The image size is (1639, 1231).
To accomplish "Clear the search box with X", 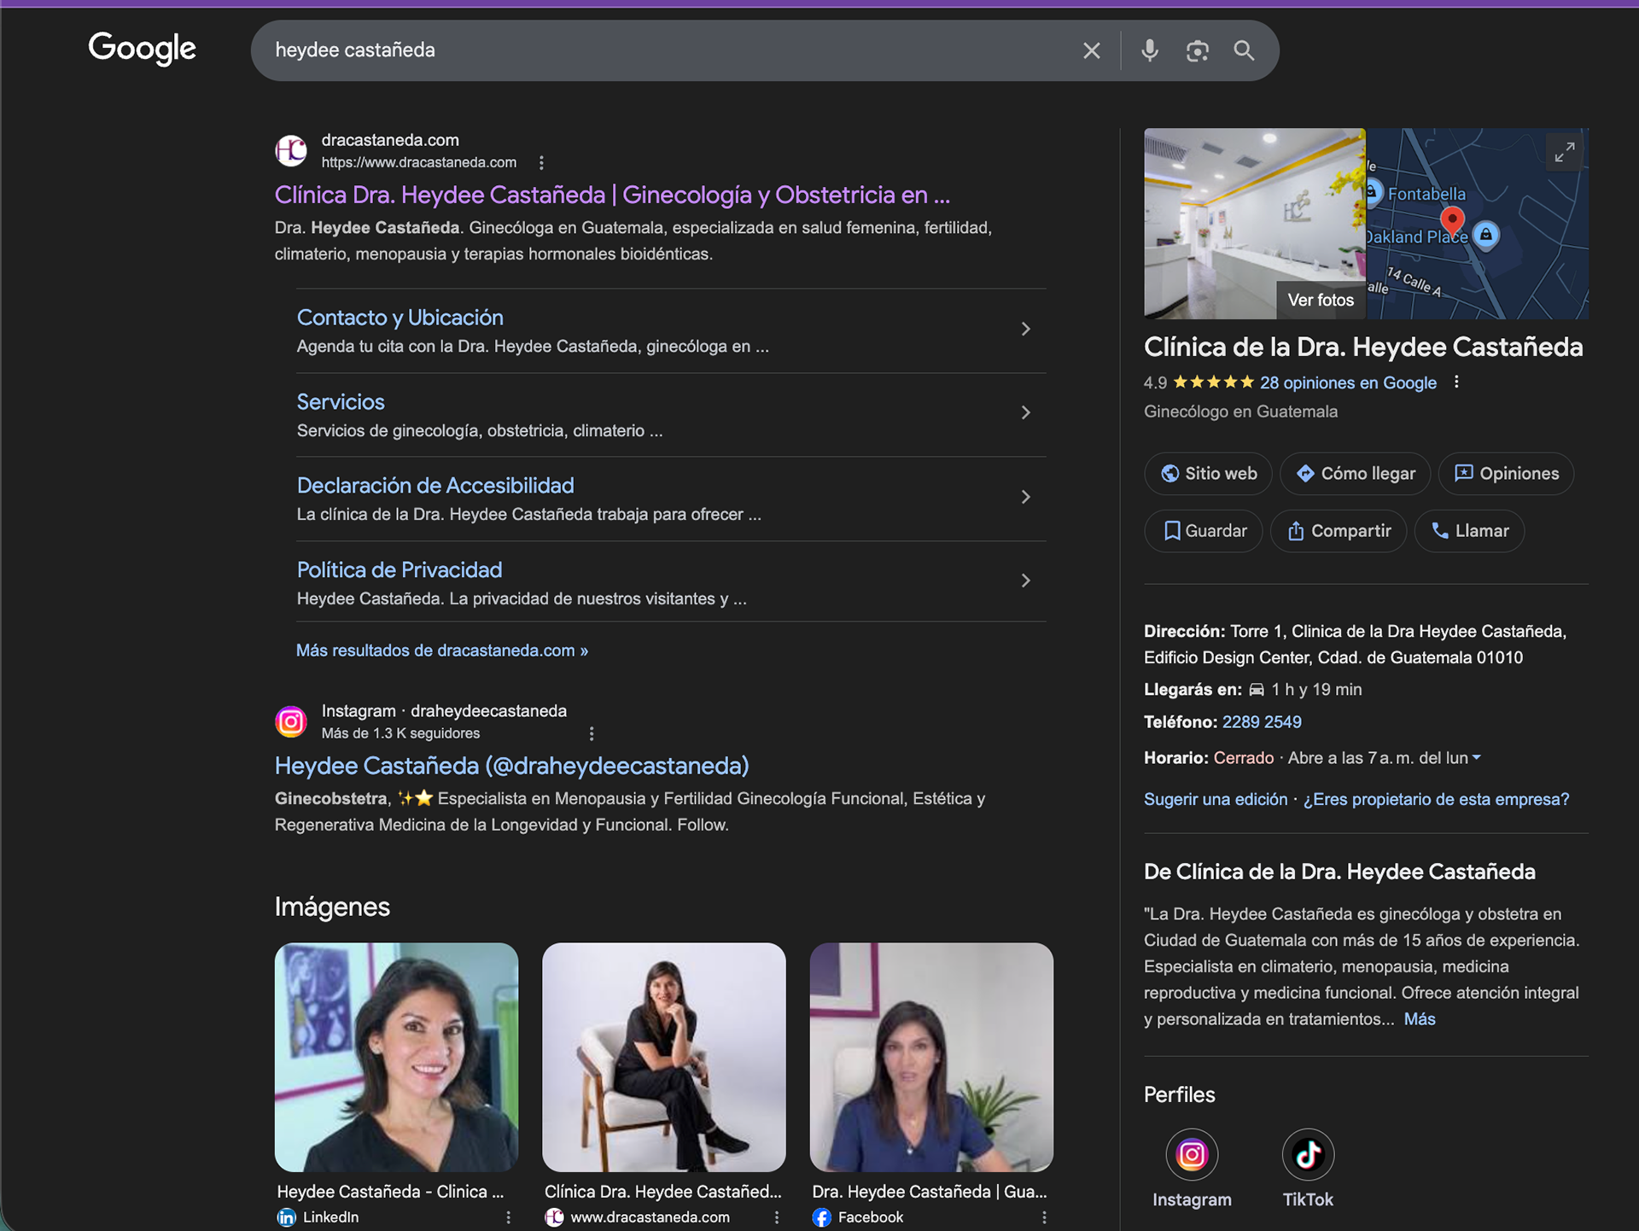I will tap(1091, 50).
